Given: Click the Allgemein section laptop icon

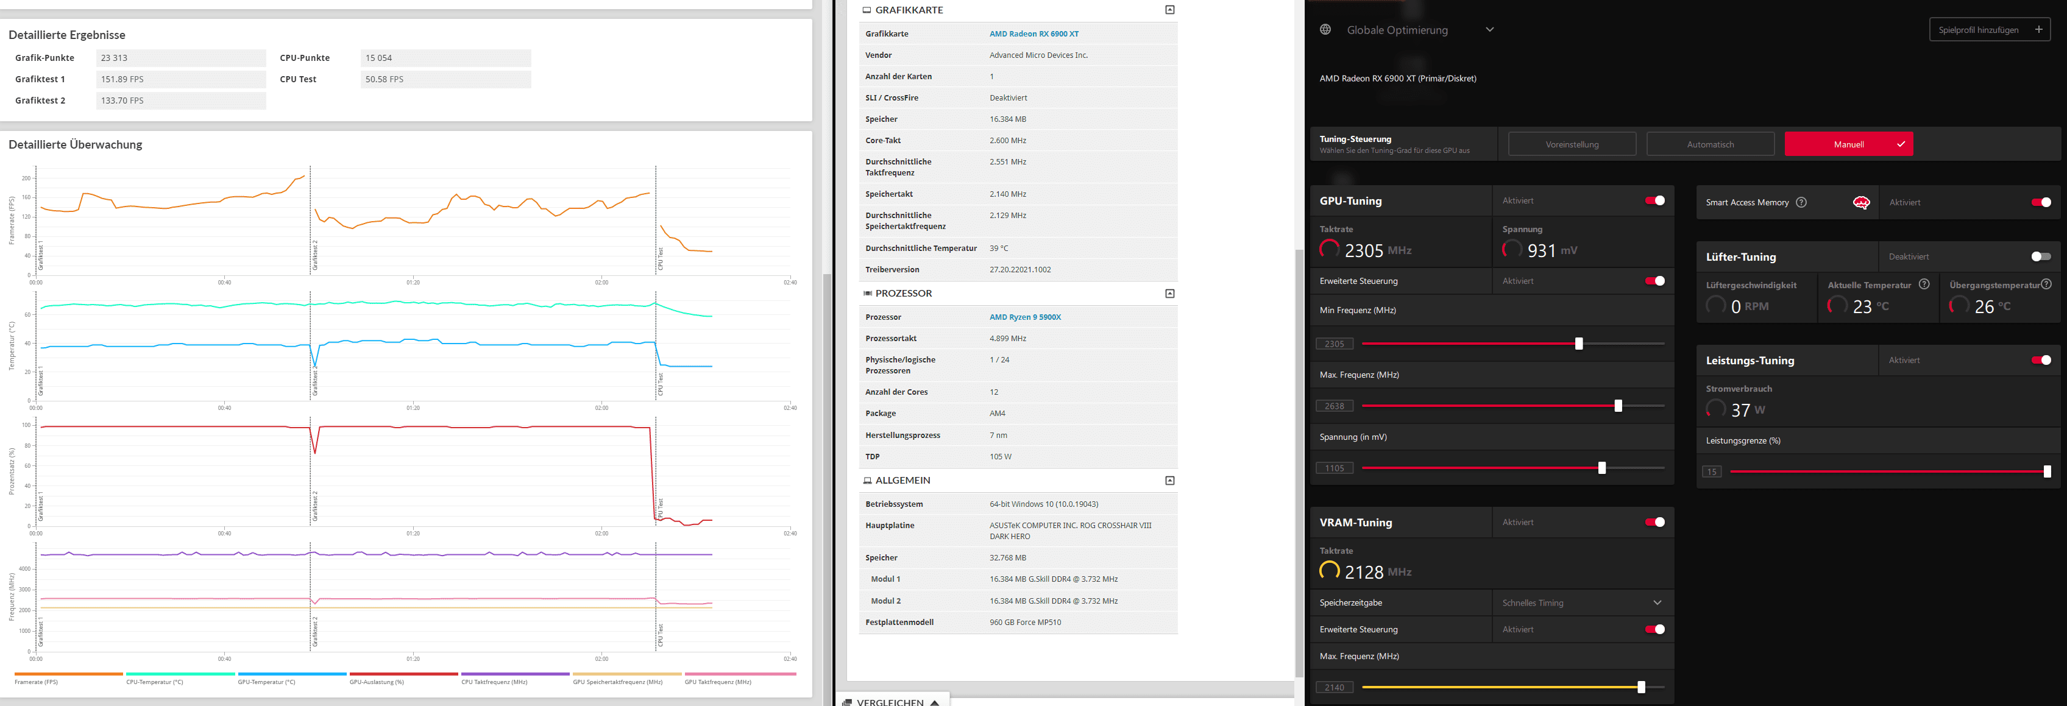Looking at the screenshot, I should 867,481.
